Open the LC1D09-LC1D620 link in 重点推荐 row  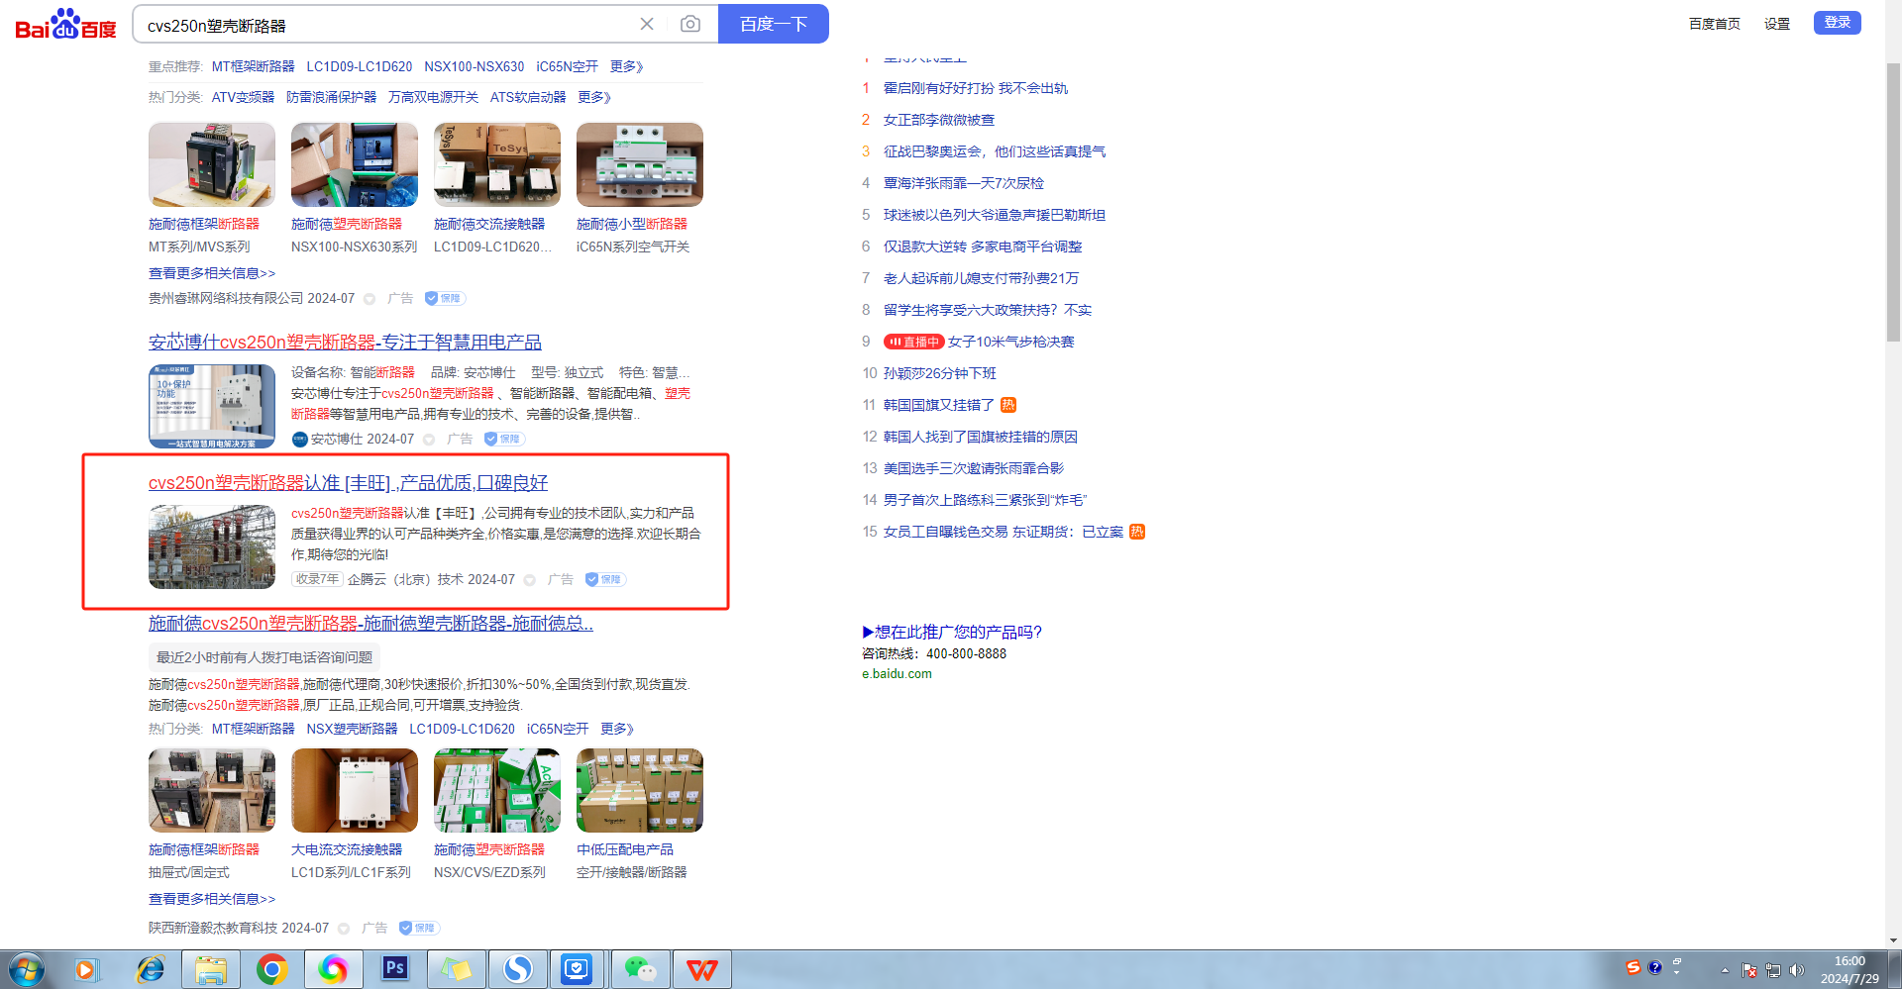[360, 66]
